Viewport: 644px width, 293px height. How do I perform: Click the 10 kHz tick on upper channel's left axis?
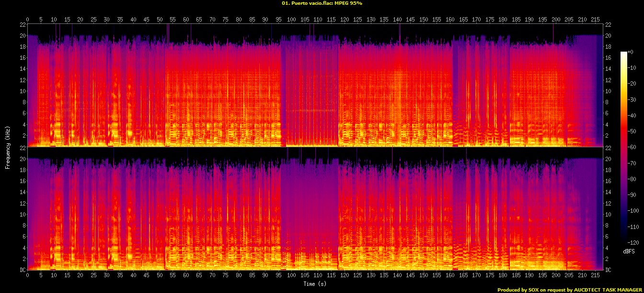click(x=22, y=91)
